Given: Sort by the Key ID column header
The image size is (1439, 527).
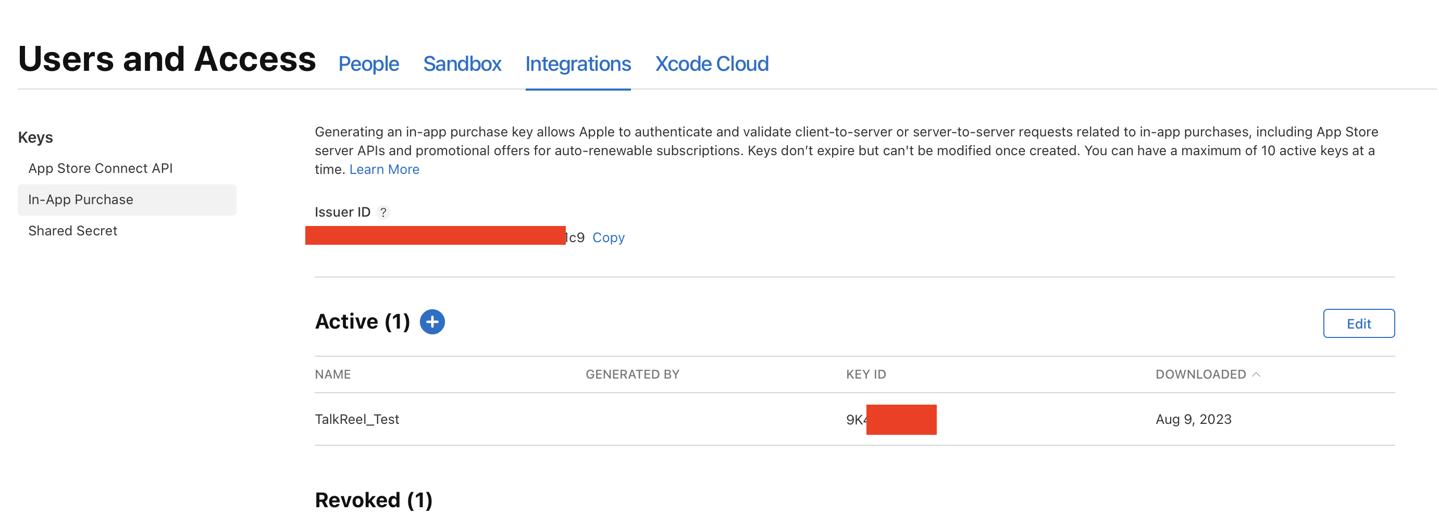Looking at the screenshot, I should click(866, 374).
